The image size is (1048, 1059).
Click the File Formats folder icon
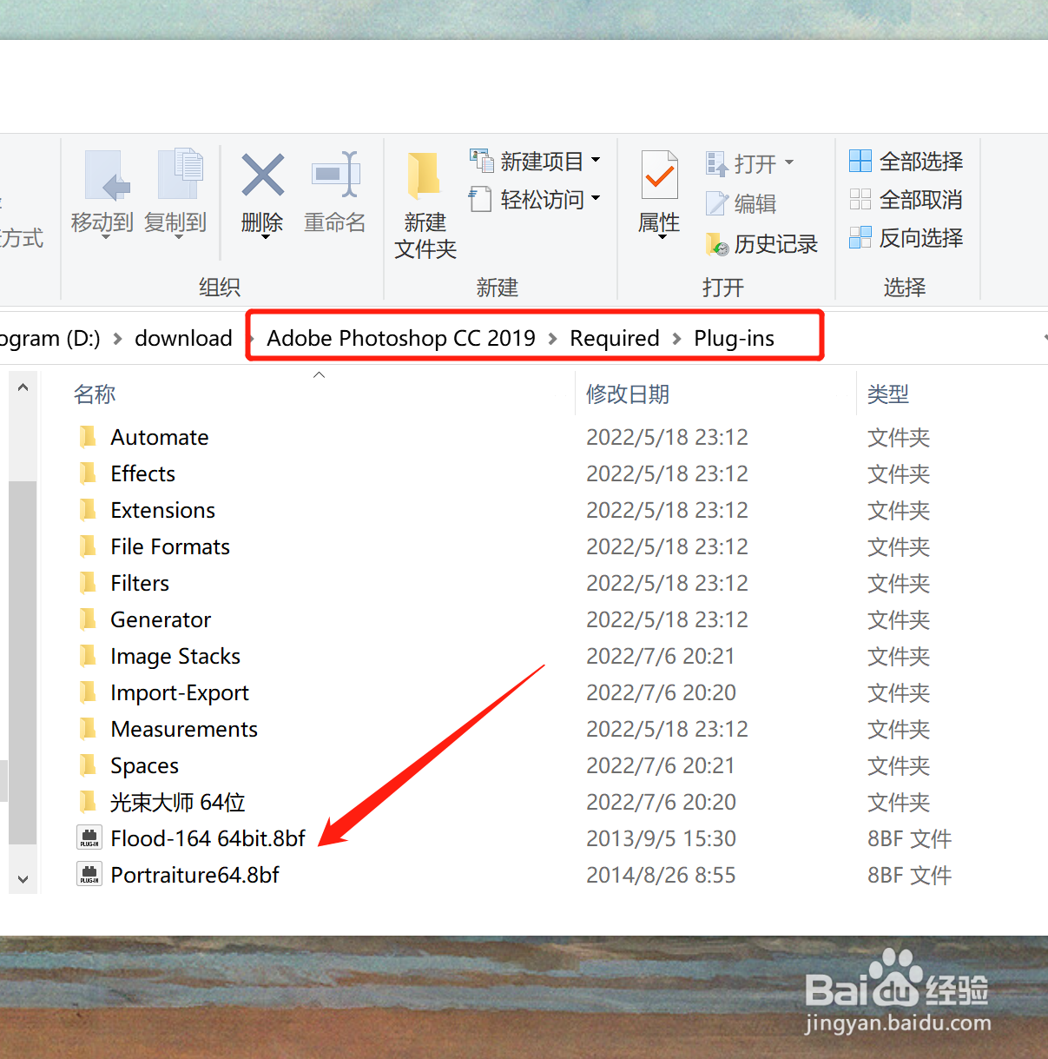[x=88, y=546]
